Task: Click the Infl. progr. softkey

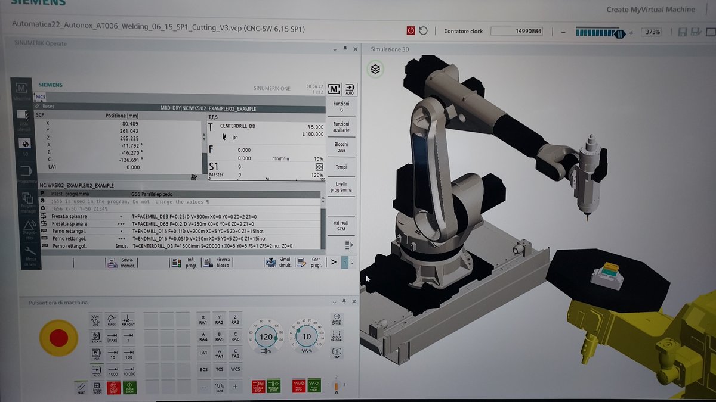Action: 185,262
